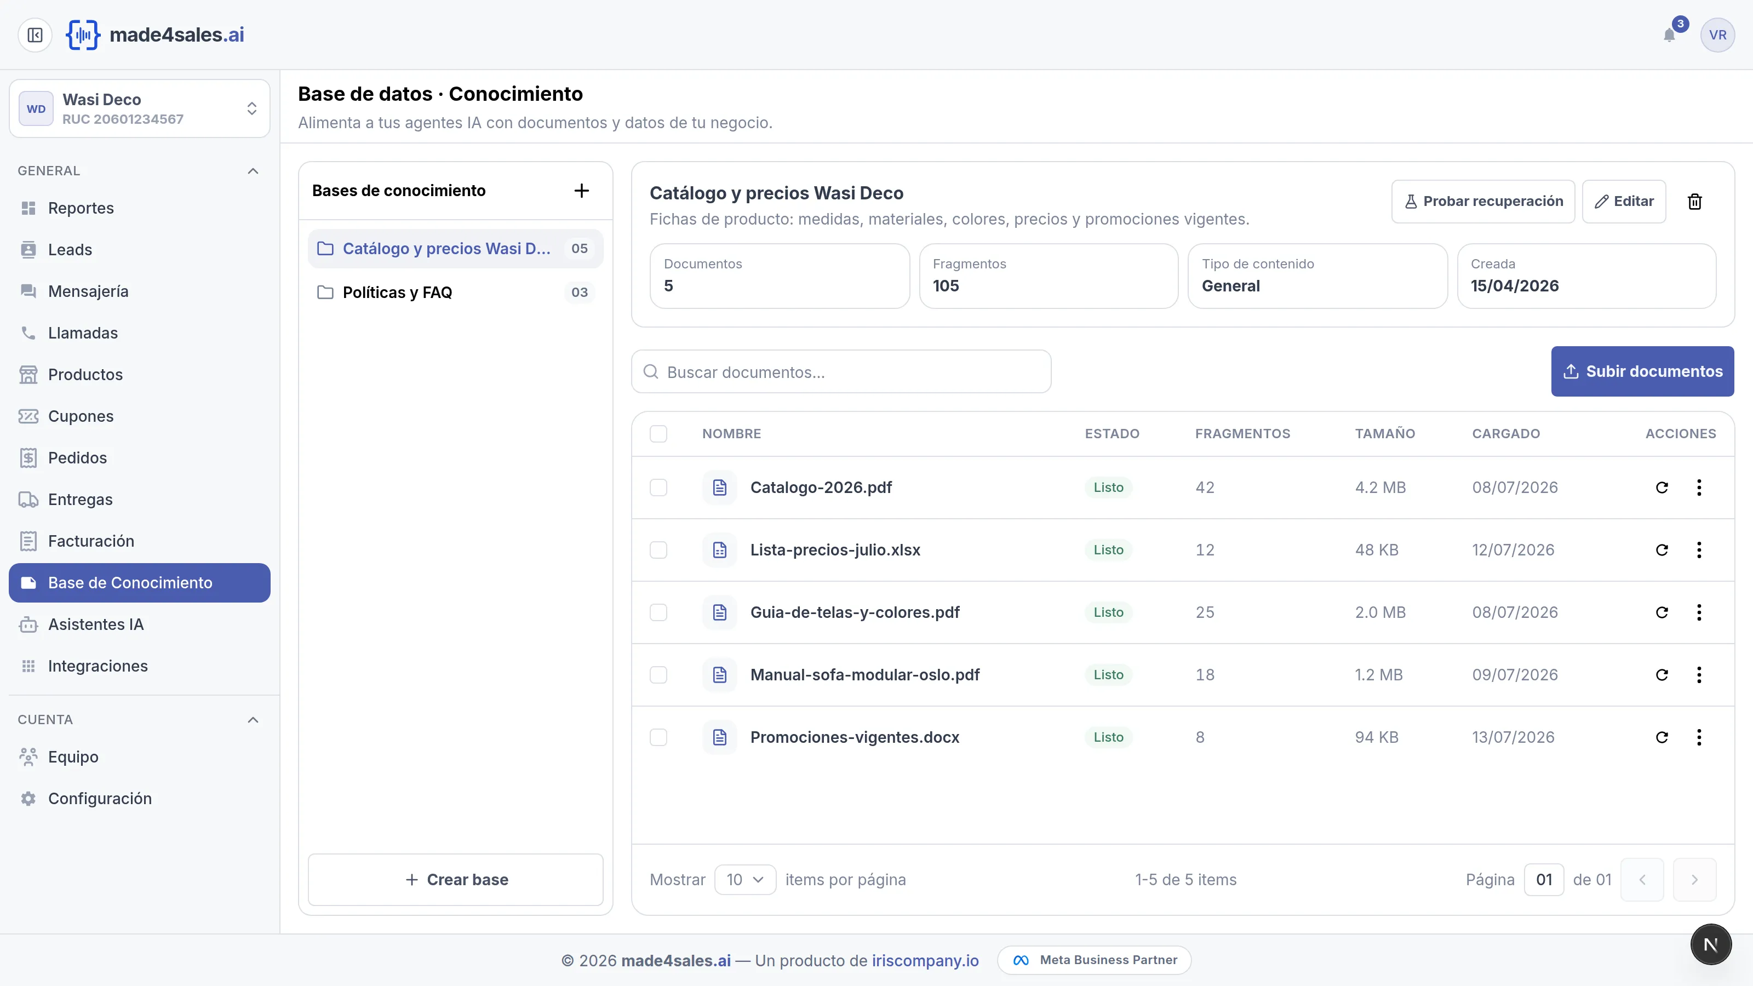
Task: Open Leads in the sidebar
Action: pos(140,250)
